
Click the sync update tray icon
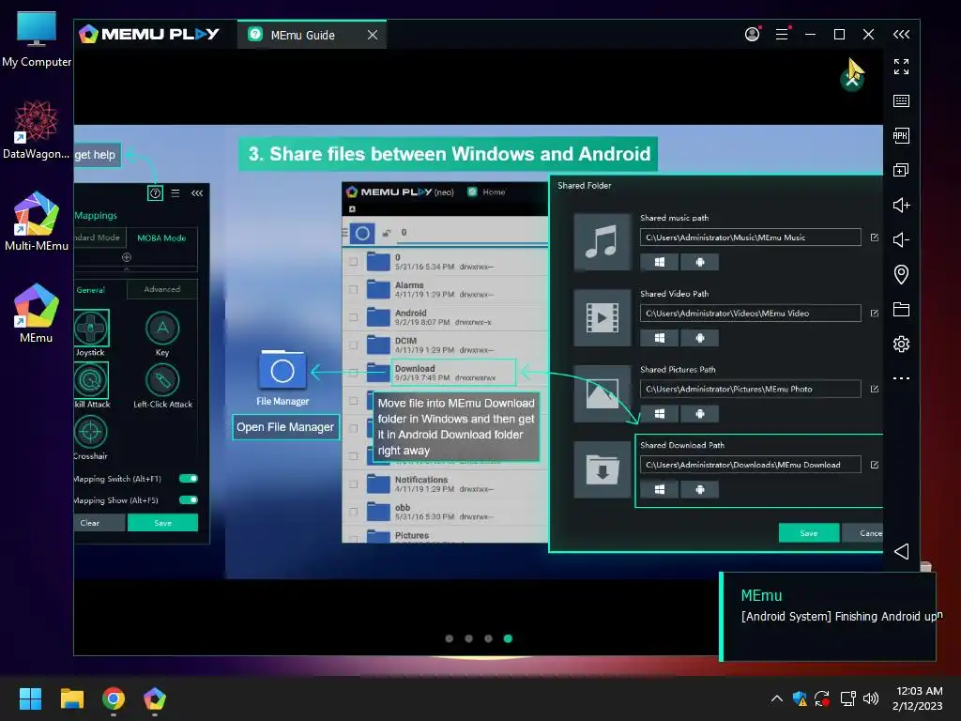pos(822,698)
